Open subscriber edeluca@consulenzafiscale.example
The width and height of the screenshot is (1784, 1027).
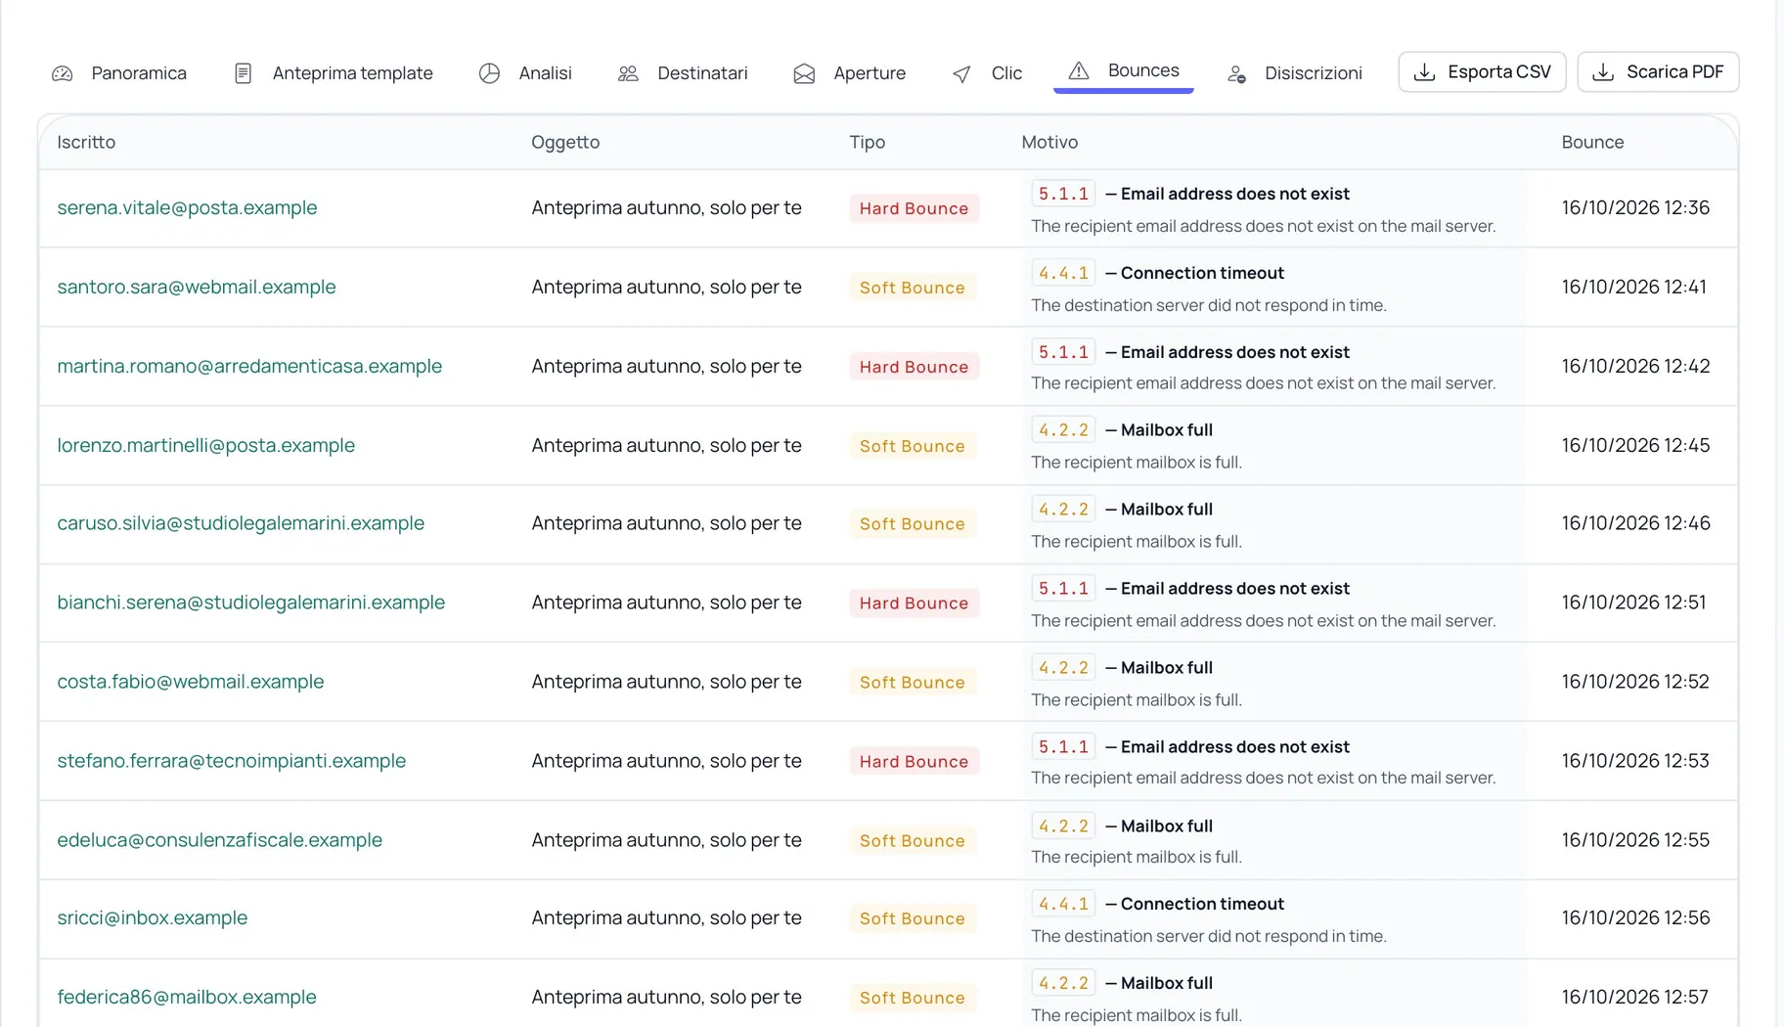[x=219, y=840]
